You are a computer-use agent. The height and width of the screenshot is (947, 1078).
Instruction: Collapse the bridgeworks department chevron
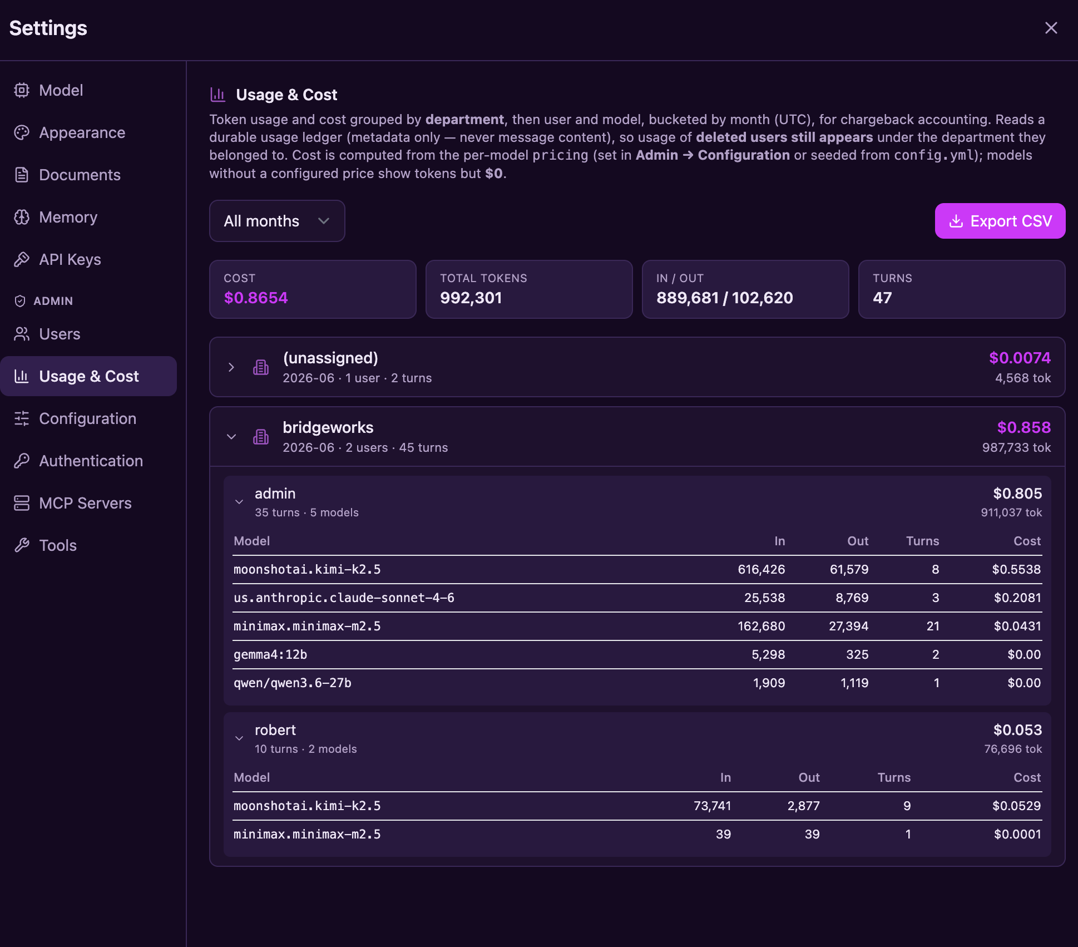coord(231,437)
